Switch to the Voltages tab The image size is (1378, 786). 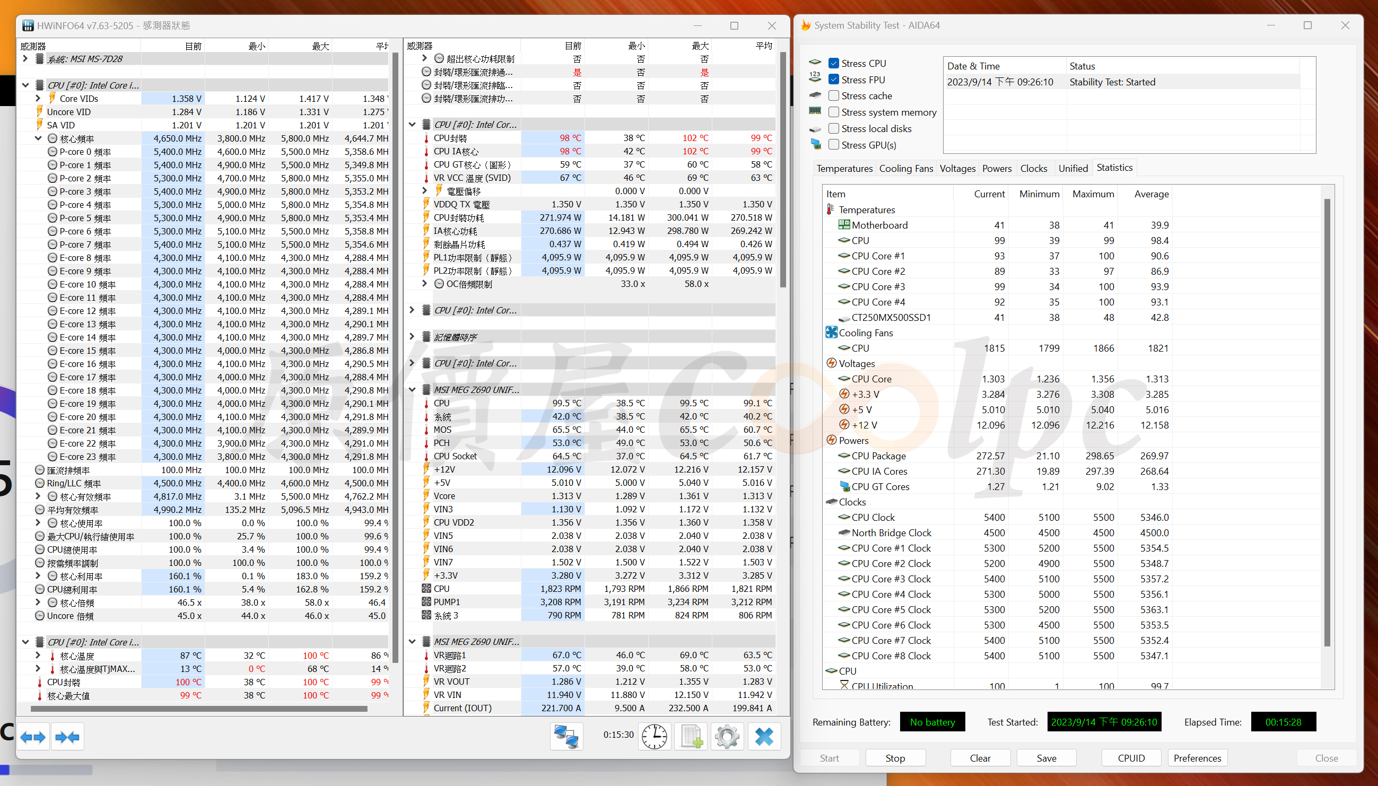(x=957, y=169)
